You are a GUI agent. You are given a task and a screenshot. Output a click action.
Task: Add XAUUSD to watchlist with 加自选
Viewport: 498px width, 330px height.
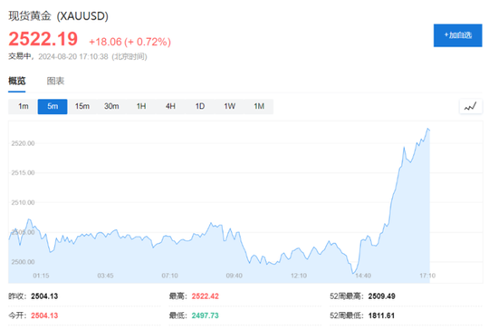pos(457,35)
